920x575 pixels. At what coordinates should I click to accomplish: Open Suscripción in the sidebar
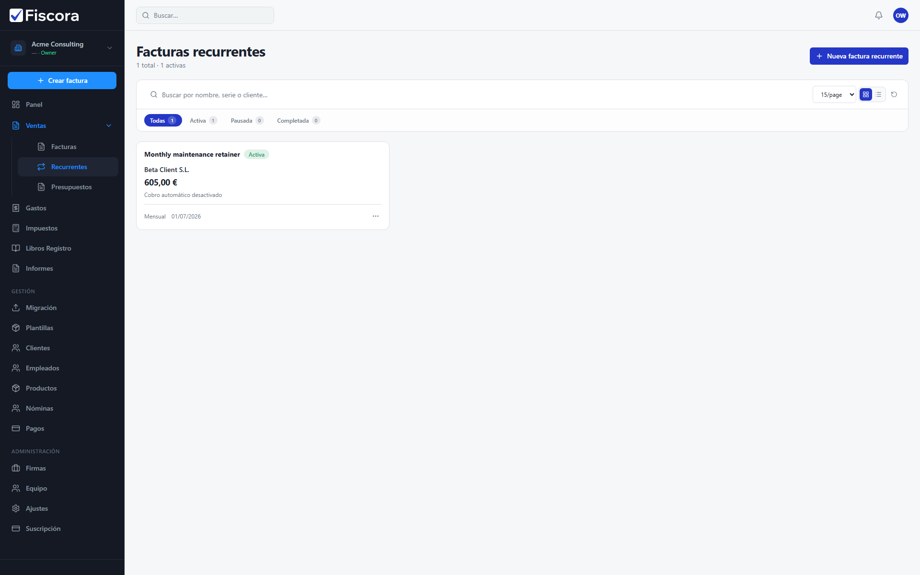tap(62, 529)
